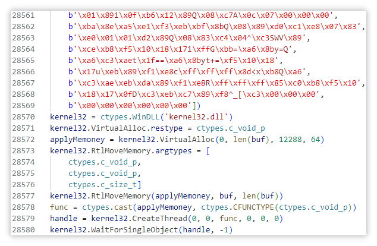Select line number 28570

pos(24,117)
